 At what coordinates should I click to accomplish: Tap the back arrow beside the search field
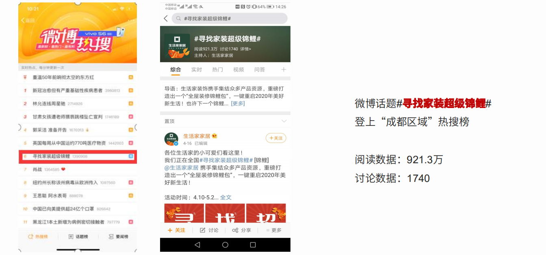coord(165,19)
